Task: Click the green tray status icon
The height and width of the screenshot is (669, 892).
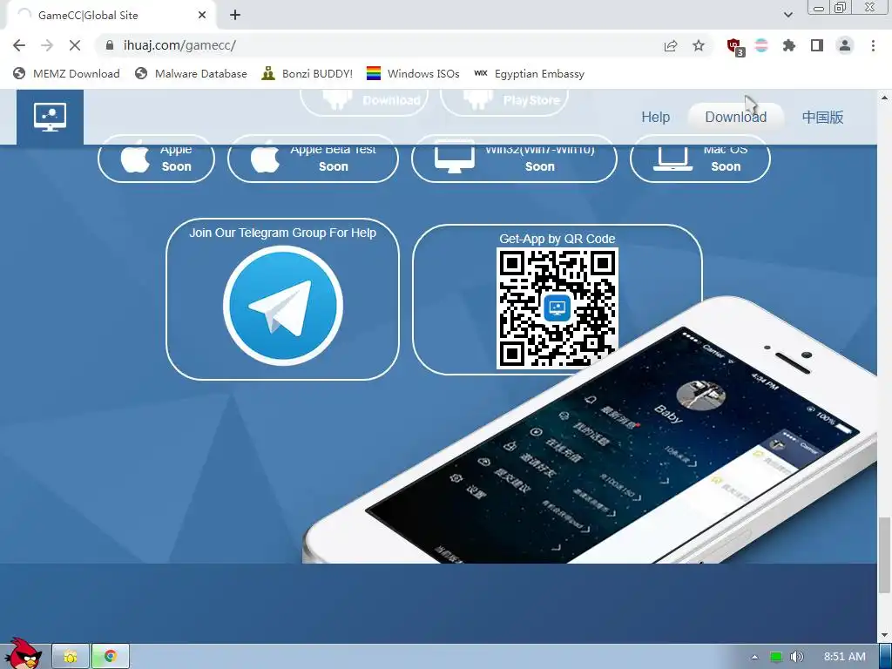Action: point(776,657)
